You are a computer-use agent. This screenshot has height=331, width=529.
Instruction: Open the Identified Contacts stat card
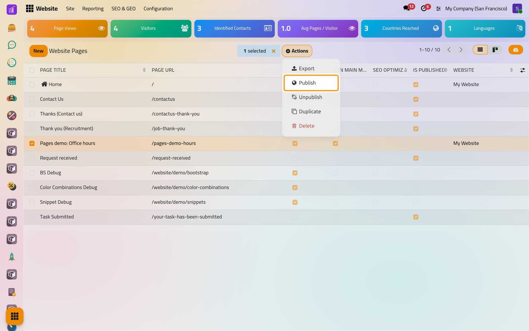234,28
